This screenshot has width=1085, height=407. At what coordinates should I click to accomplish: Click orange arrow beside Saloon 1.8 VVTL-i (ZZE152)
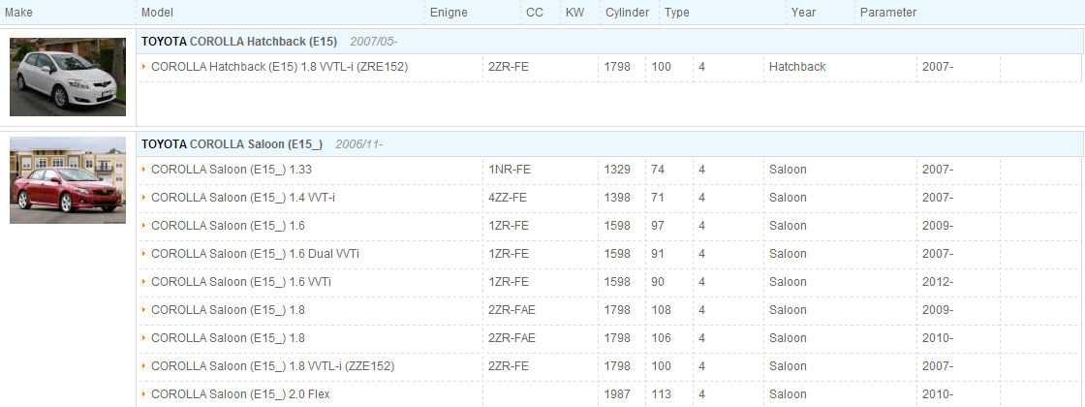tap(144, 365)
